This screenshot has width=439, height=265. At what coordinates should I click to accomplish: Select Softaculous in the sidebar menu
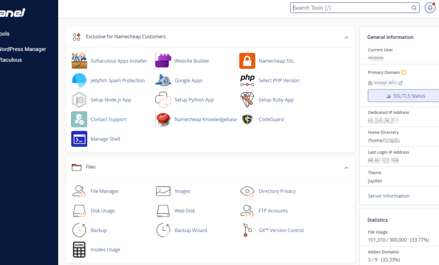tap(11, 60)
